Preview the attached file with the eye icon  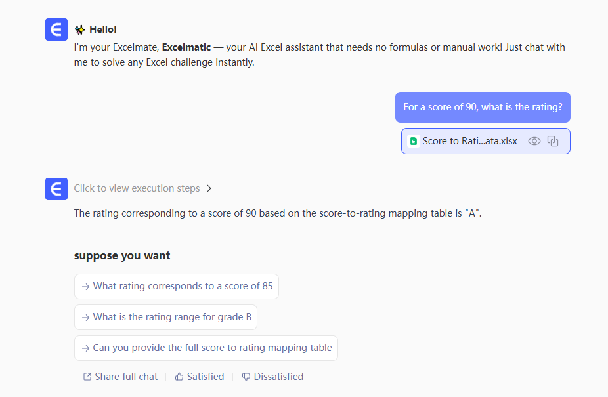(534, 141)
